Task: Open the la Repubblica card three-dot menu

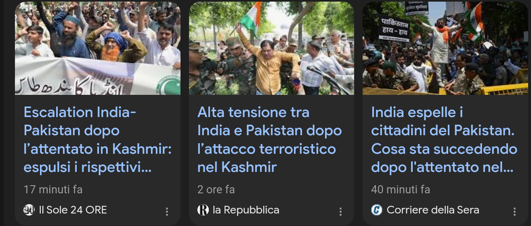Action: pyautogui.click(x=340, y=211)
